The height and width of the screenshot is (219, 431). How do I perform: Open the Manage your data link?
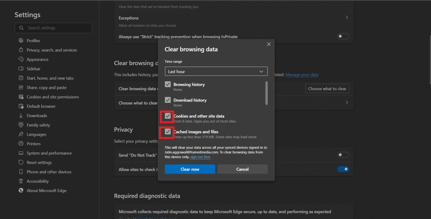(x=302, y=75)
